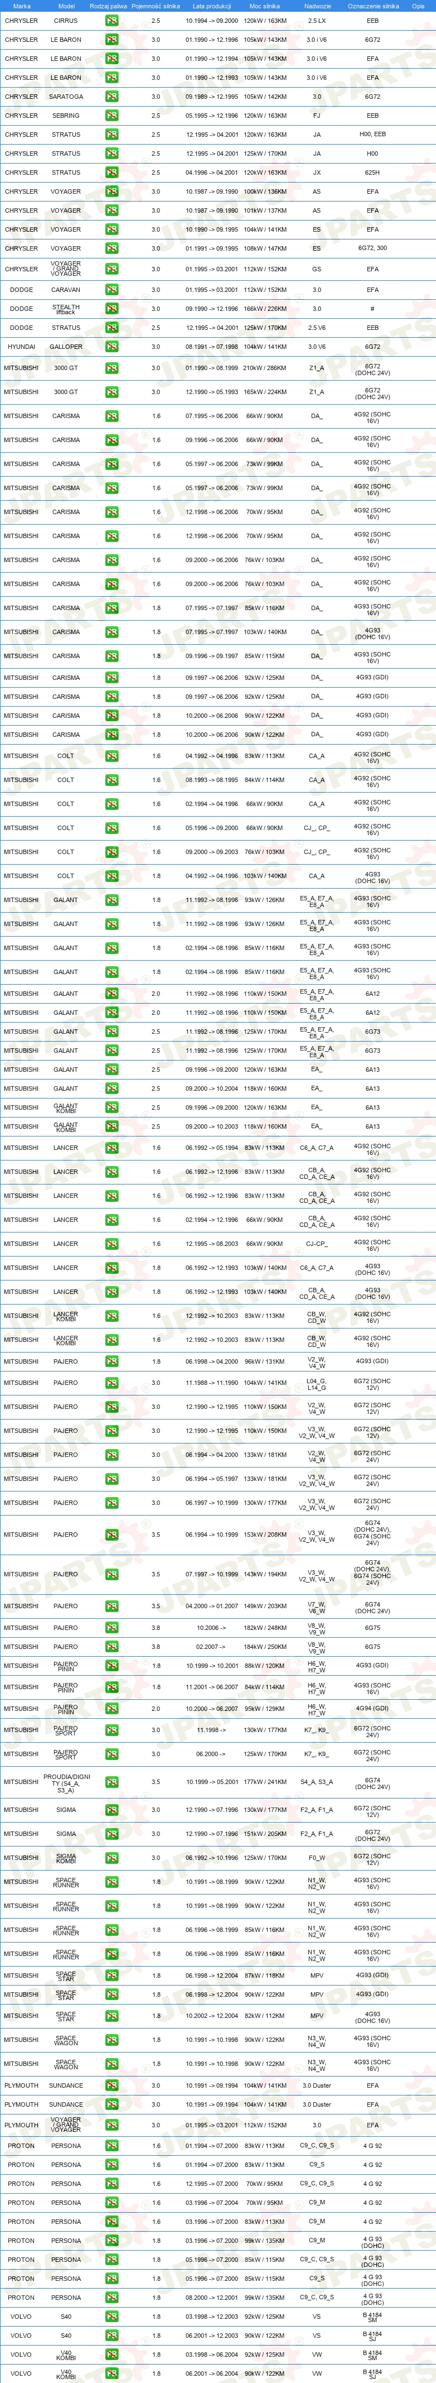The height and width of the screenshot is (2383, 436).
Task: Click the 06.2000 -> production years cell
Action: (x=211, y=1754)
